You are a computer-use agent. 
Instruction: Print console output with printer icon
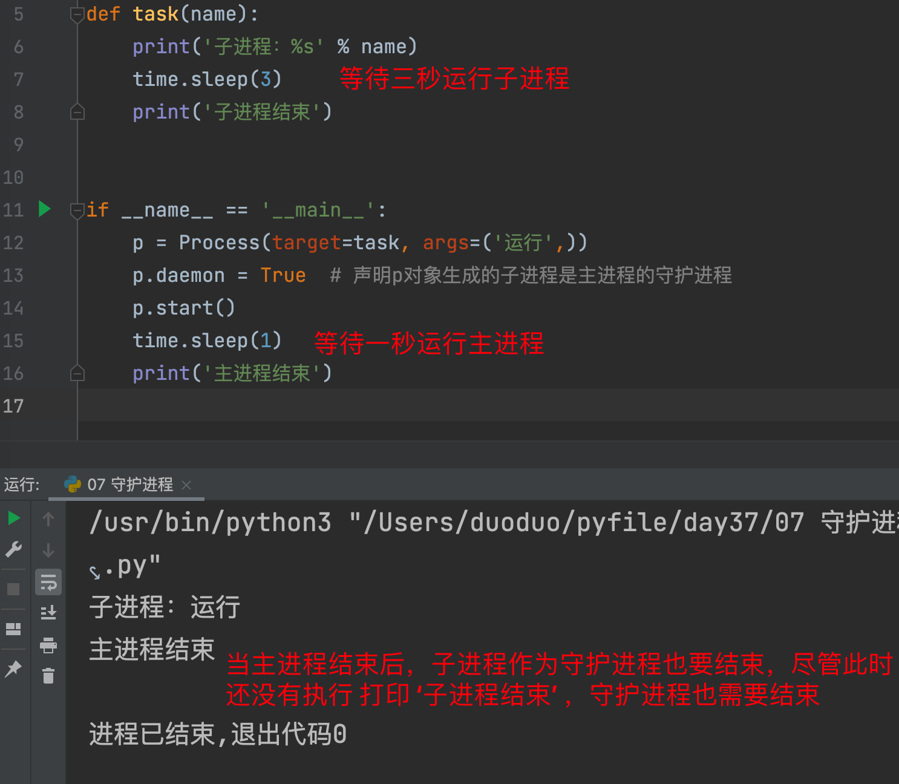point(48,645)
